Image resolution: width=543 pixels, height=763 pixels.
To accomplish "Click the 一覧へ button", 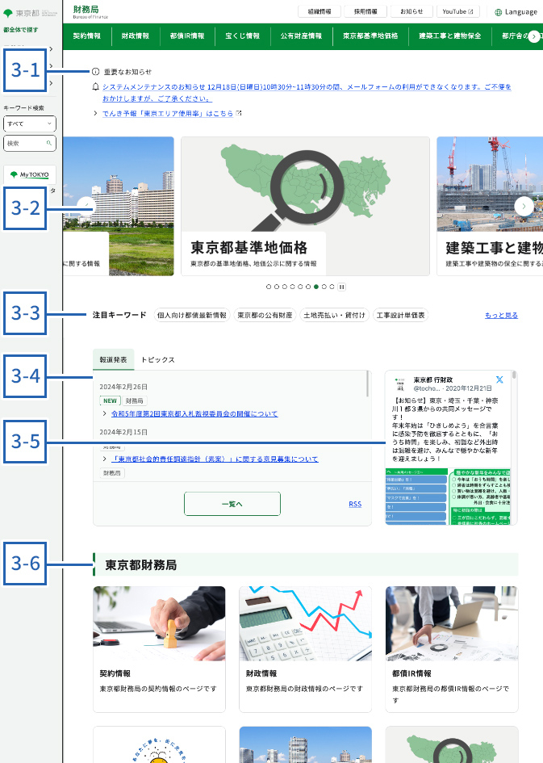I will (x=232, y=504).
